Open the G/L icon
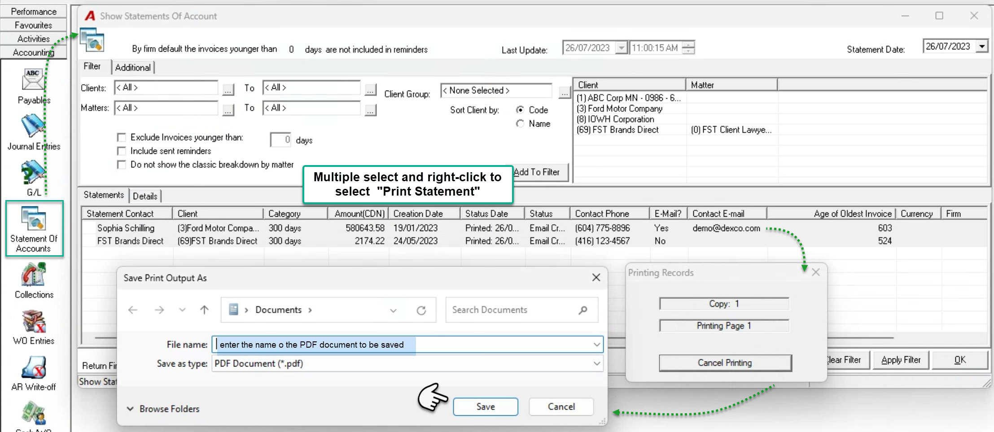994x432 pixels. pos(33,173)
